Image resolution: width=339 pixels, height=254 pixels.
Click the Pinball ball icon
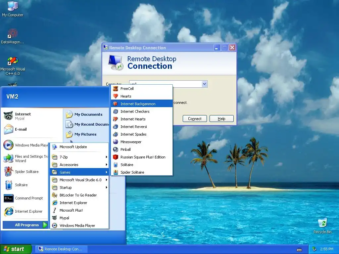(116, 149)
